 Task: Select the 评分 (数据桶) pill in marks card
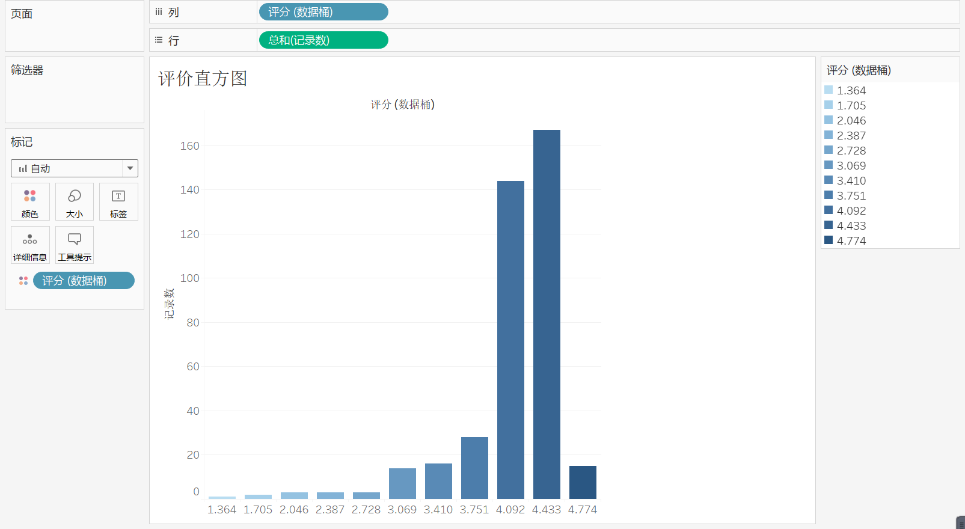(84, 281)
